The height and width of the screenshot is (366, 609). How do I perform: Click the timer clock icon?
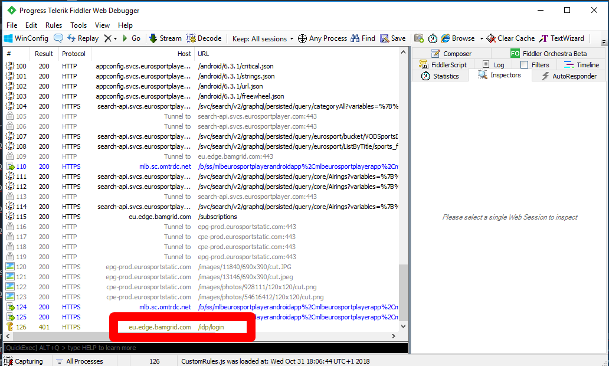point(433,38)
